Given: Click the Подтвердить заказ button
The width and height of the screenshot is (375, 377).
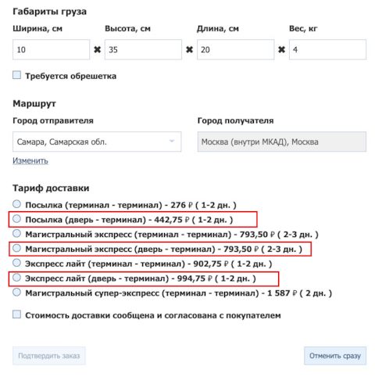Looking at the screenshot, I should [x=49, y=356].
